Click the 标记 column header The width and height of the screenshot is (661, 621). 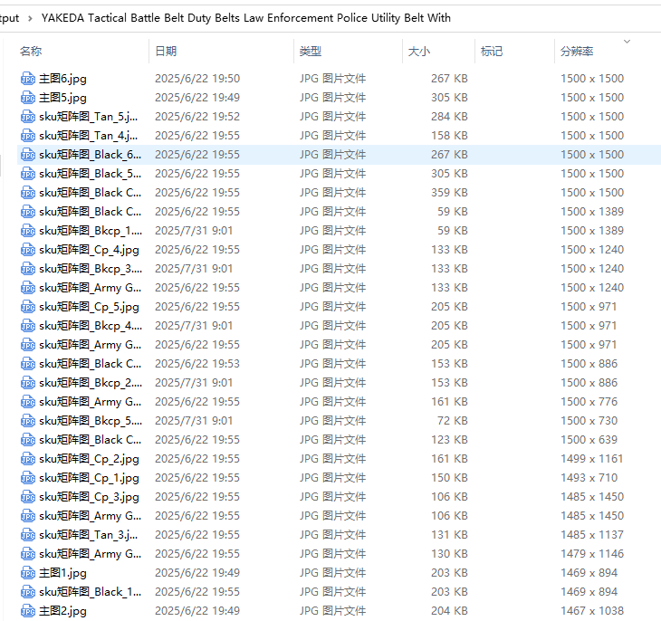(x=492, y=51)
